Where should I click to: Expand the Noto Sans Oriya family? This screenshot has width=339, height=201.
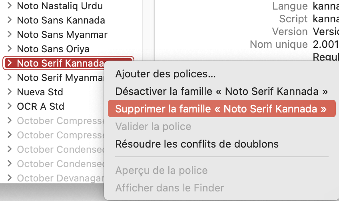tap(10, 49)
